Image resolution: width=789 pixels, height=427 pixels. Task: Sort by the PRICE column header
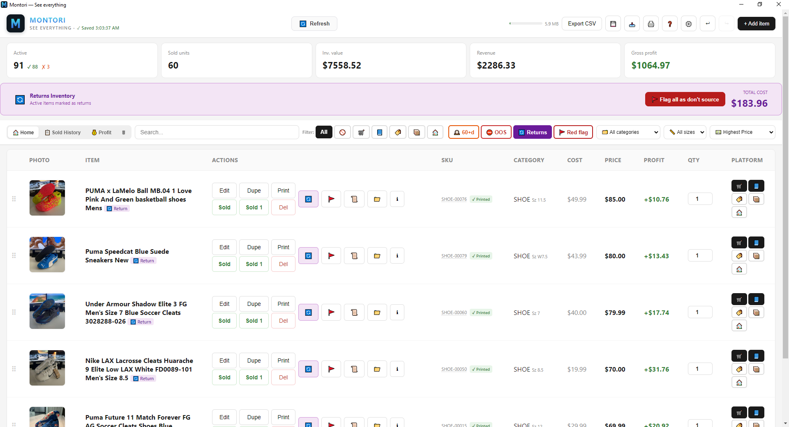(613, 160)
